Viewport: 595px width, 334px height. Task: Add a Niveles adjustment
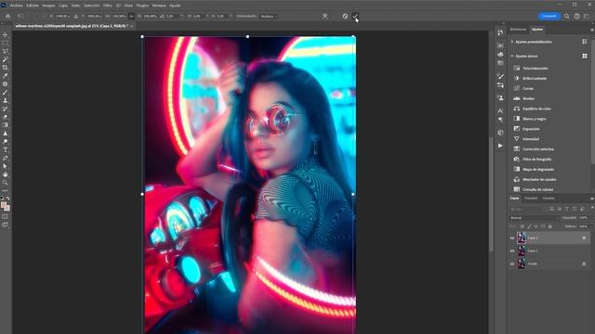(x=528, y=98)
